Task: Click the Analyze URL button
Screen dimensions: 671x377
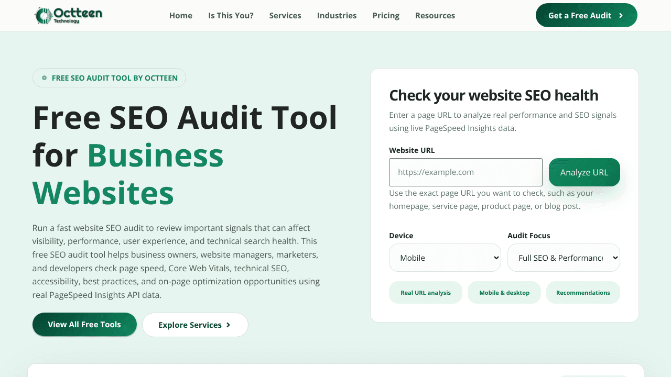Action: [585, 172]
